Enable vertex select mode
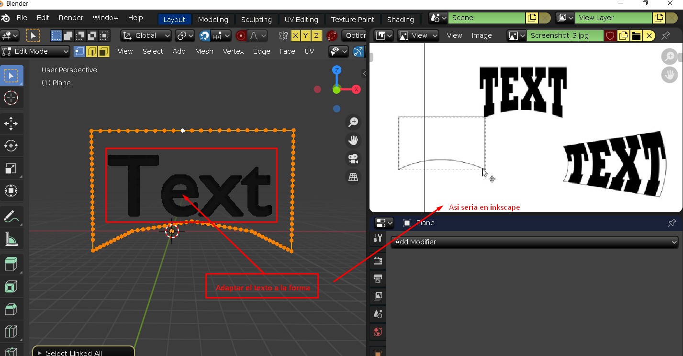This screenshot has height=356, width=683. pyautogui.click(x=80, y=51)
